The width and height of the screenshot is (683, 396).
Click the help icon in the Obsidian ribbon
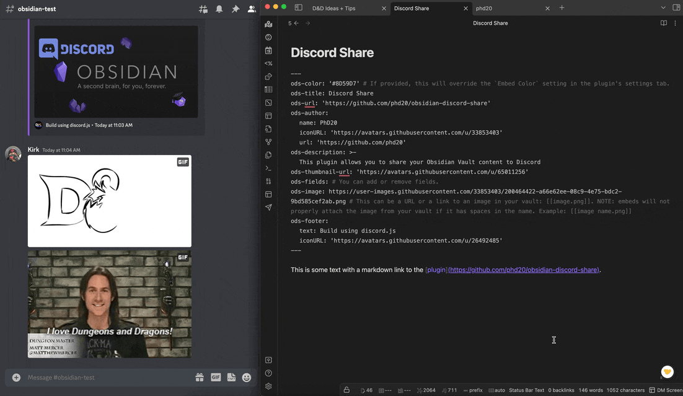(268, 372)
